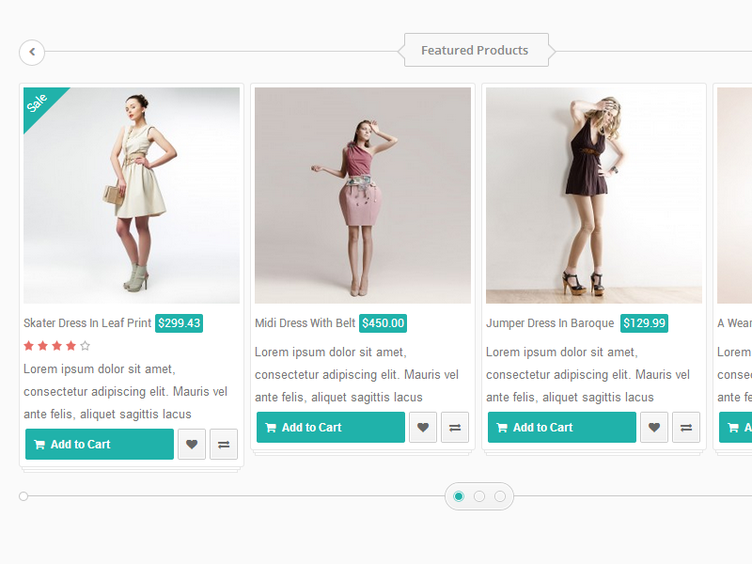Screen dimensions: 752x564
Task: Open Skater Dress In Leaf Print title link
Action: point(87,323)
